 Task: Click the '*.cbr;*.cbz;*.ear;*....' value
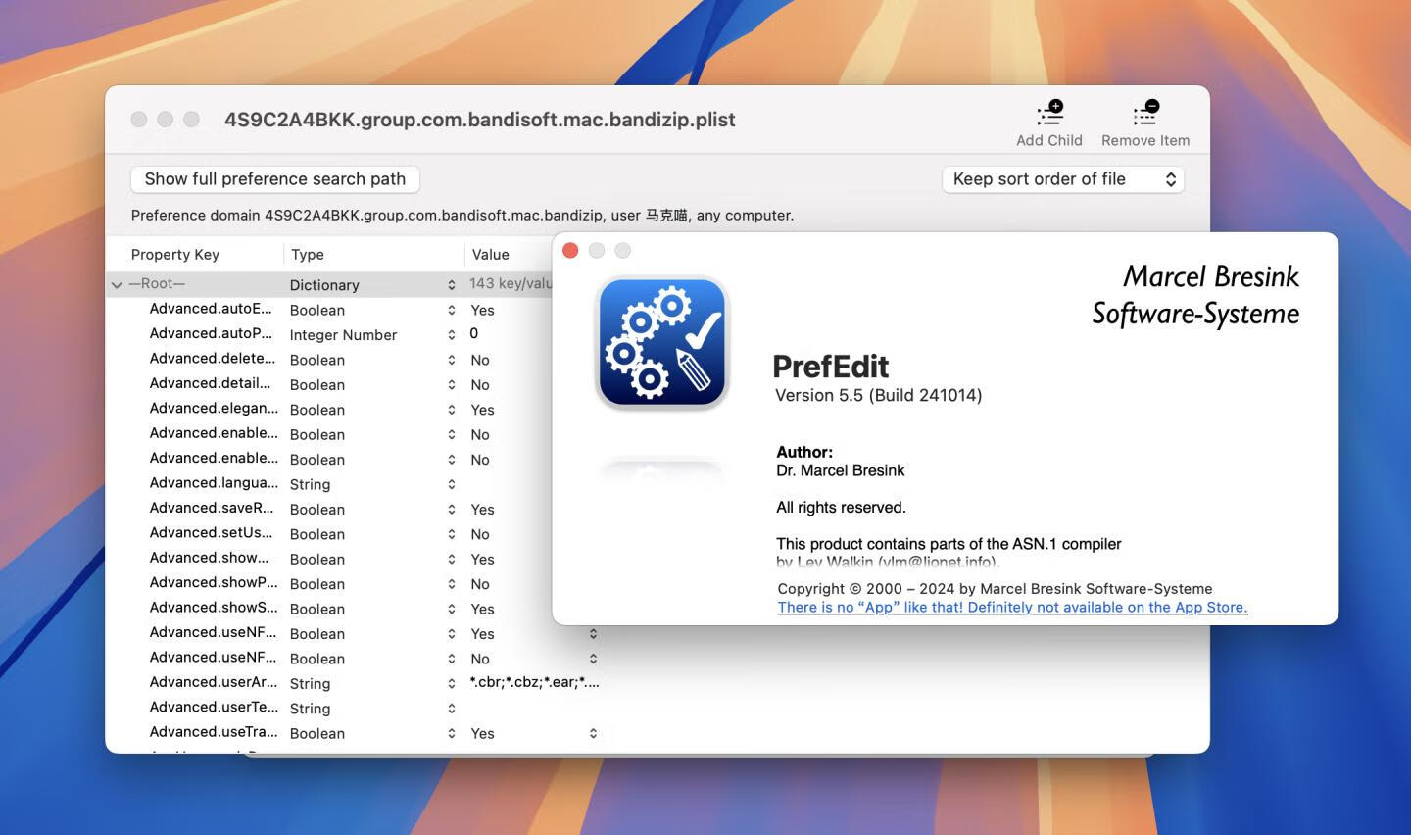tap(534, 682)
